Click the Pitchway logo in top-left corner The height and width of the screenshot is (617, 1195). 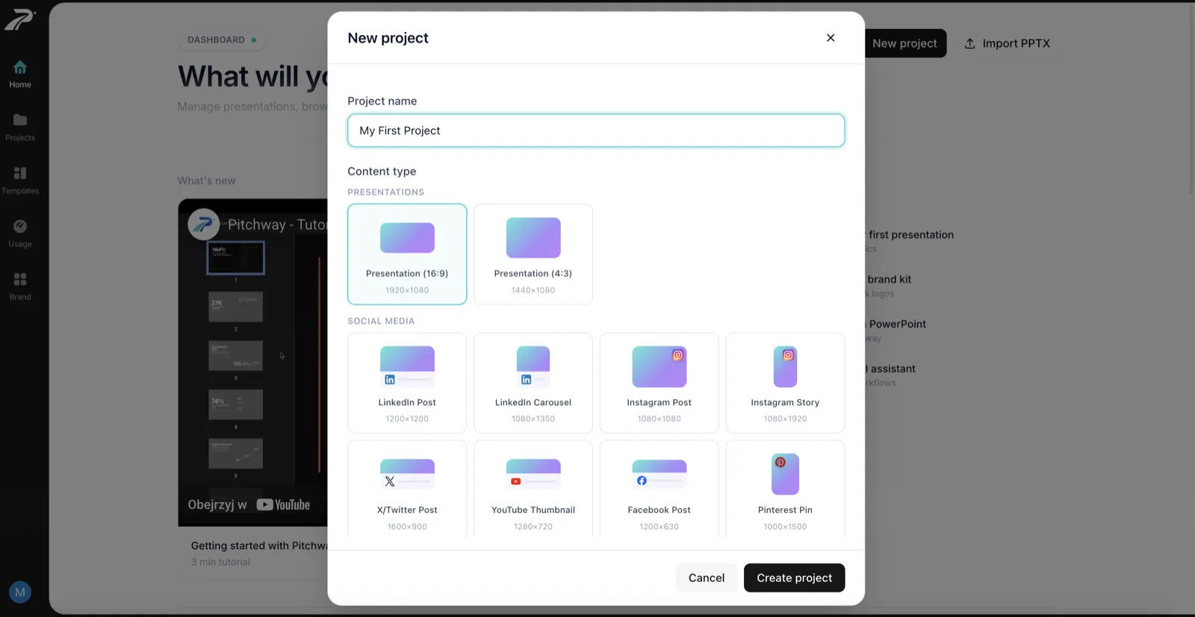pos(19,19)
